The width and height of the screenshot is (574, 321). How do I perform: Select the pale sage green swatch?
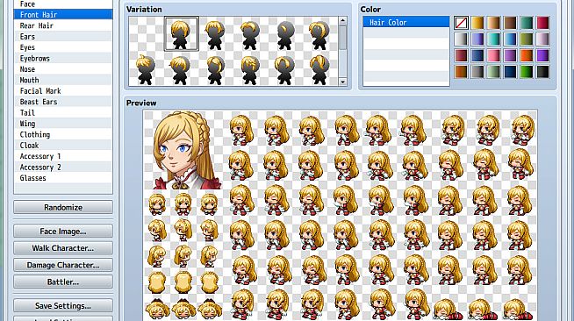tap(493, 72)
